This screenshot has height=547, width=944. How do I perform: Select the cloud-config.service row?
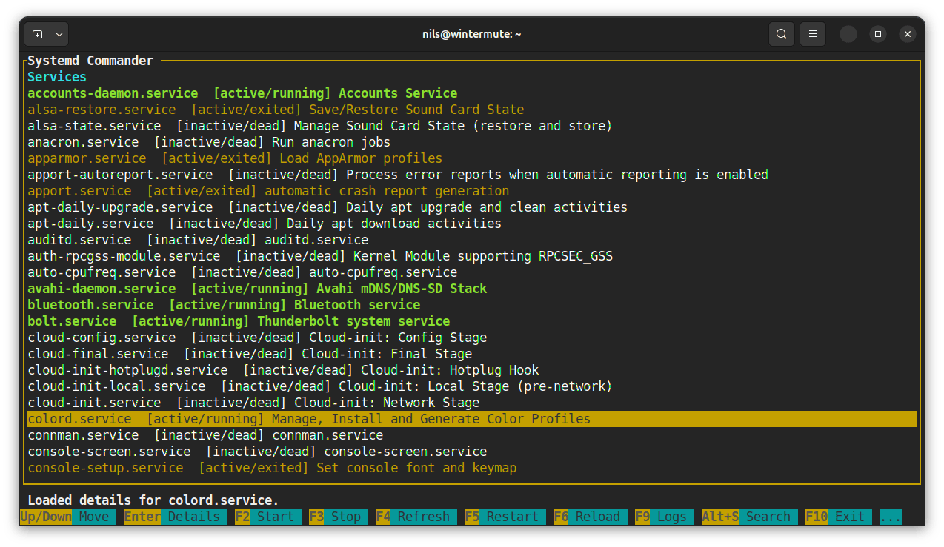(x=472, y=338)
